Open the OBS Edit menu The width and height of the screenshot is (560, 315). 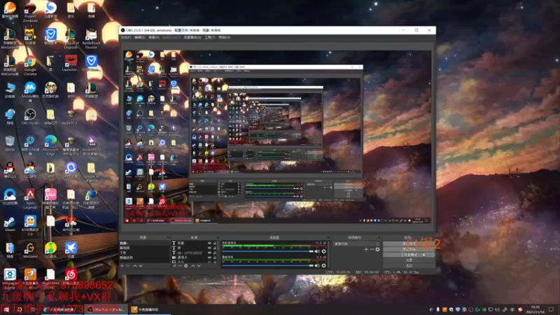pyautogui.click(x=139, y=38)
